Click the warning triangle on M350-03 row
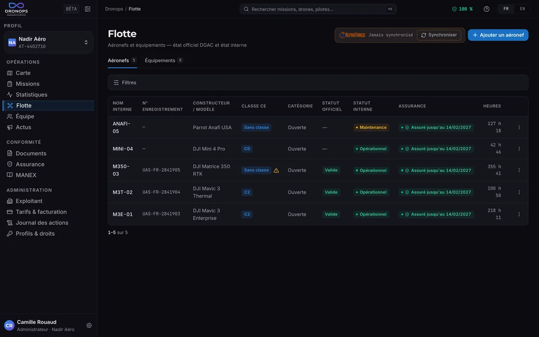This screenshot has height=337, width=539. coord(276,170)
